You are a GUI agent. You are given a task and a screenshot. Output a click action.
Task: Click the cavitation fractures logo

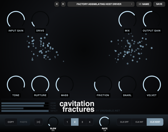click(77, 107)
